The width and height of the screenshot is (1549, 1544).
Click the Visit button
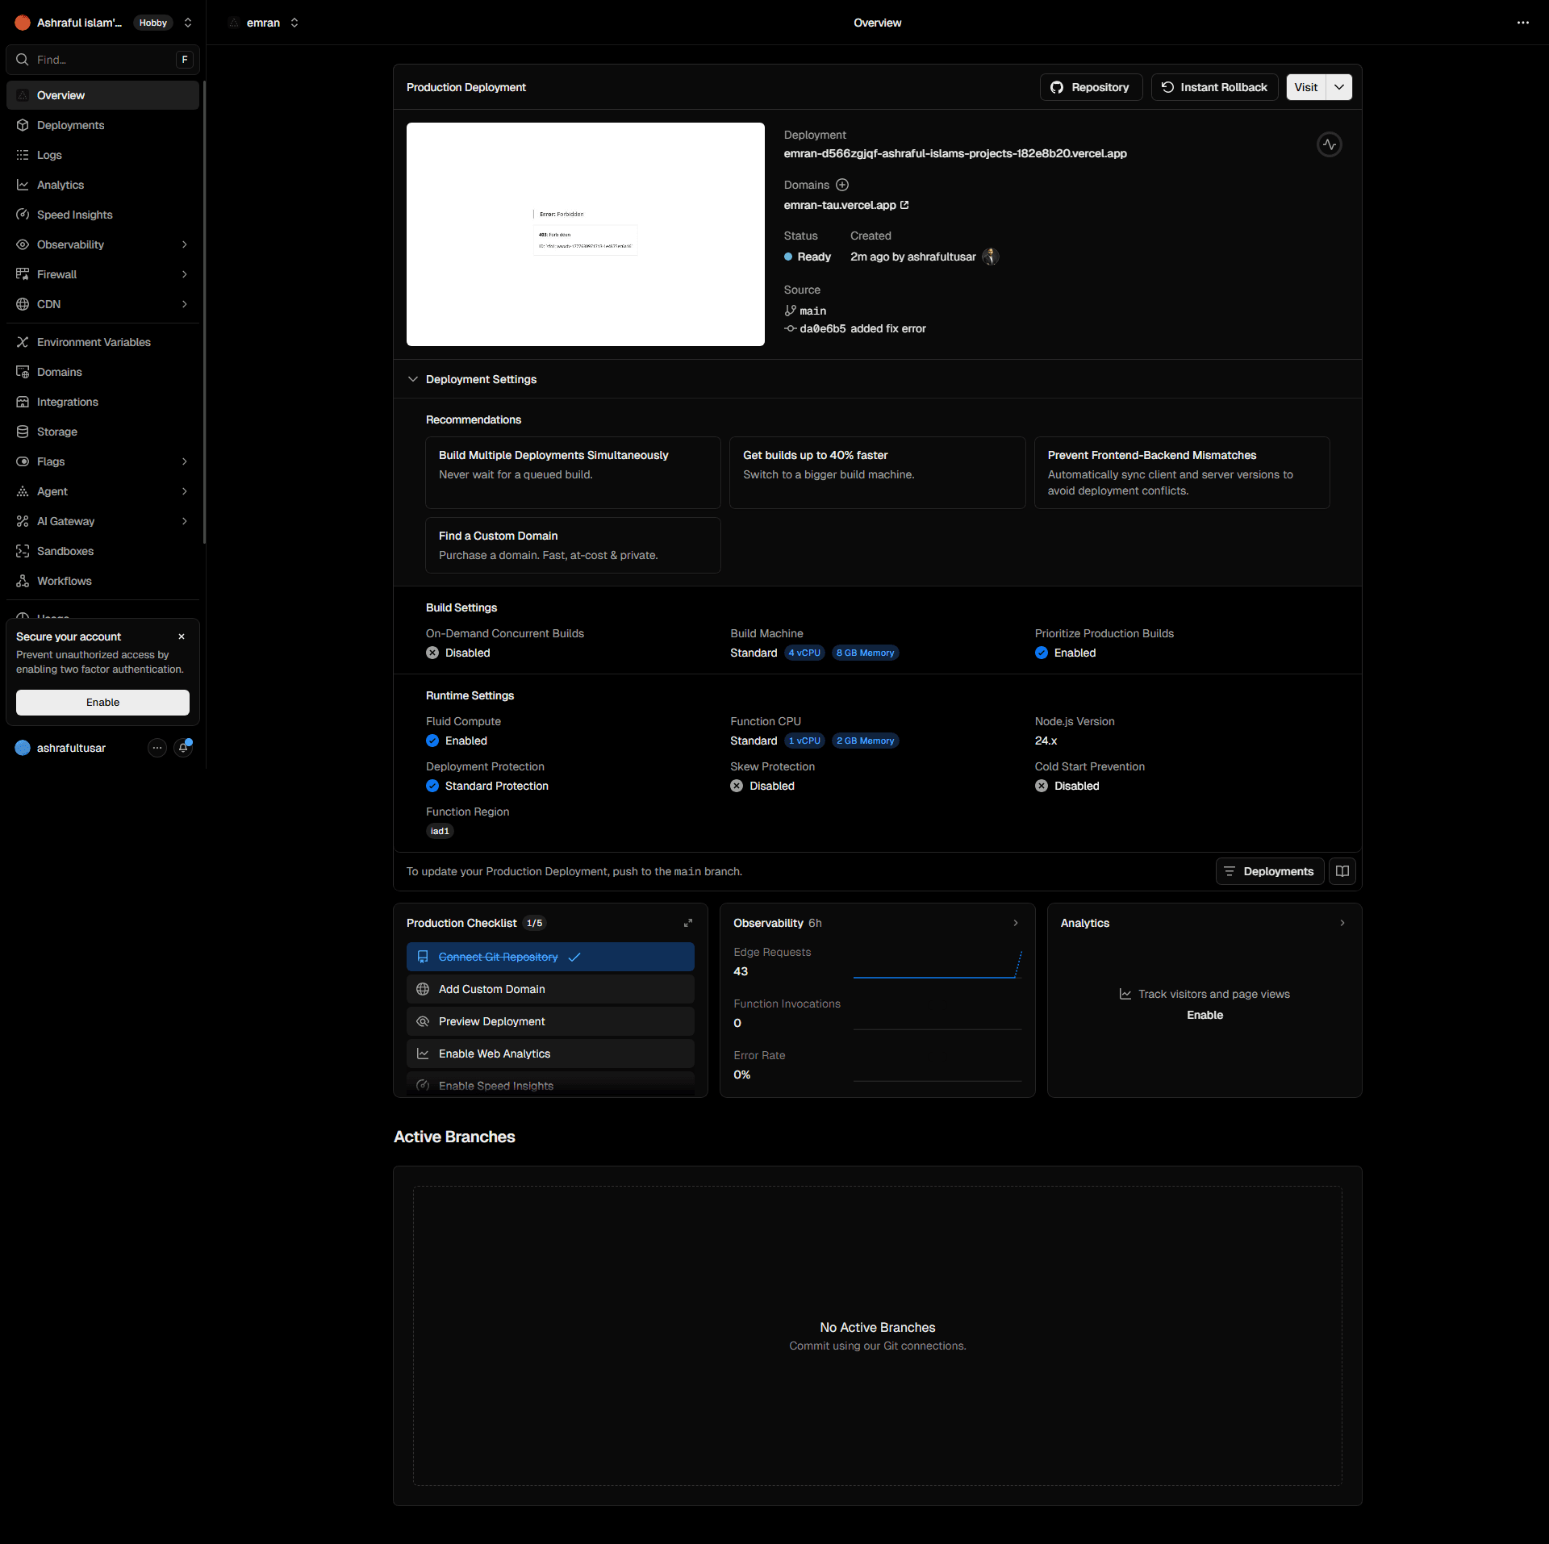click(1306, 87)
